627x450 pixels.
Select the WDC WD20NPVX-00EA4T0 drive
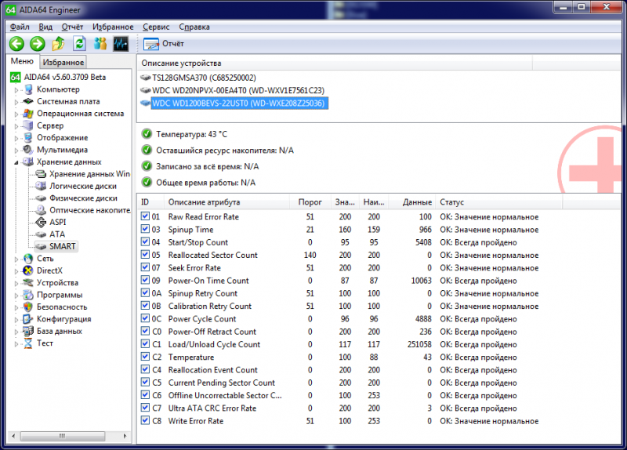238,90
